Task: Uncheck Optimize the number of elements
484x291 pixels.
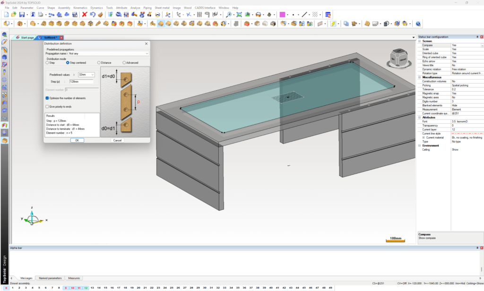Action: tap(47, 98)
